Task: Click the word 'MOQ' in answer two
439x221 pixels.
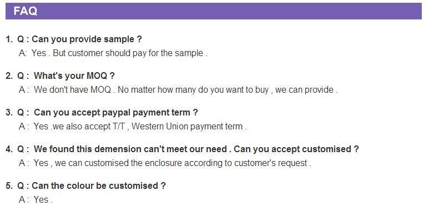Action: point(101,89)
